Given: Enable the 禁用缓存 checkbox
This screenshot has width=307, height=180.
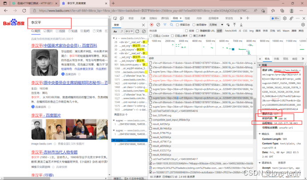Looking at the screenshot, I should 194,25.
